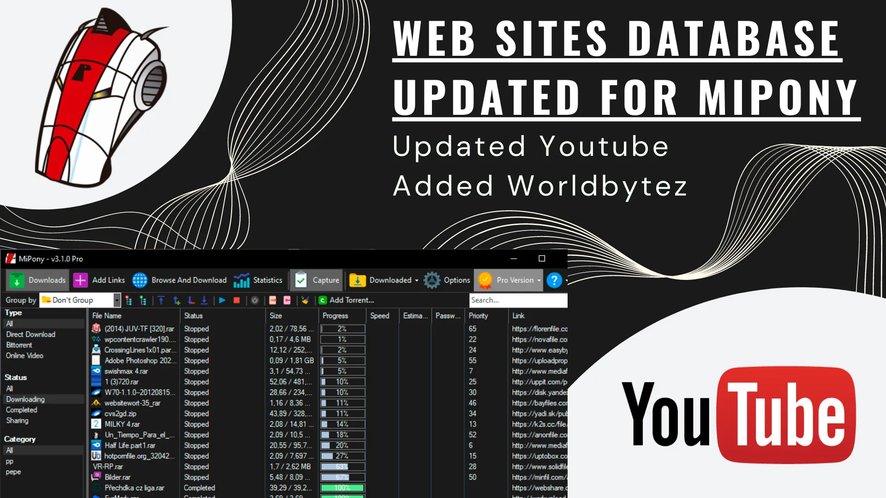Click the pink remove item icon
Screen dimensions: 886x498
tap(287, 300)
